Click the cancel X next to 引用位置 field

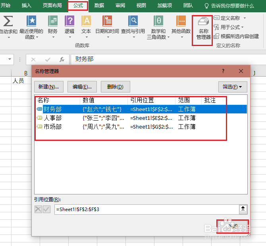coord(38,209)
